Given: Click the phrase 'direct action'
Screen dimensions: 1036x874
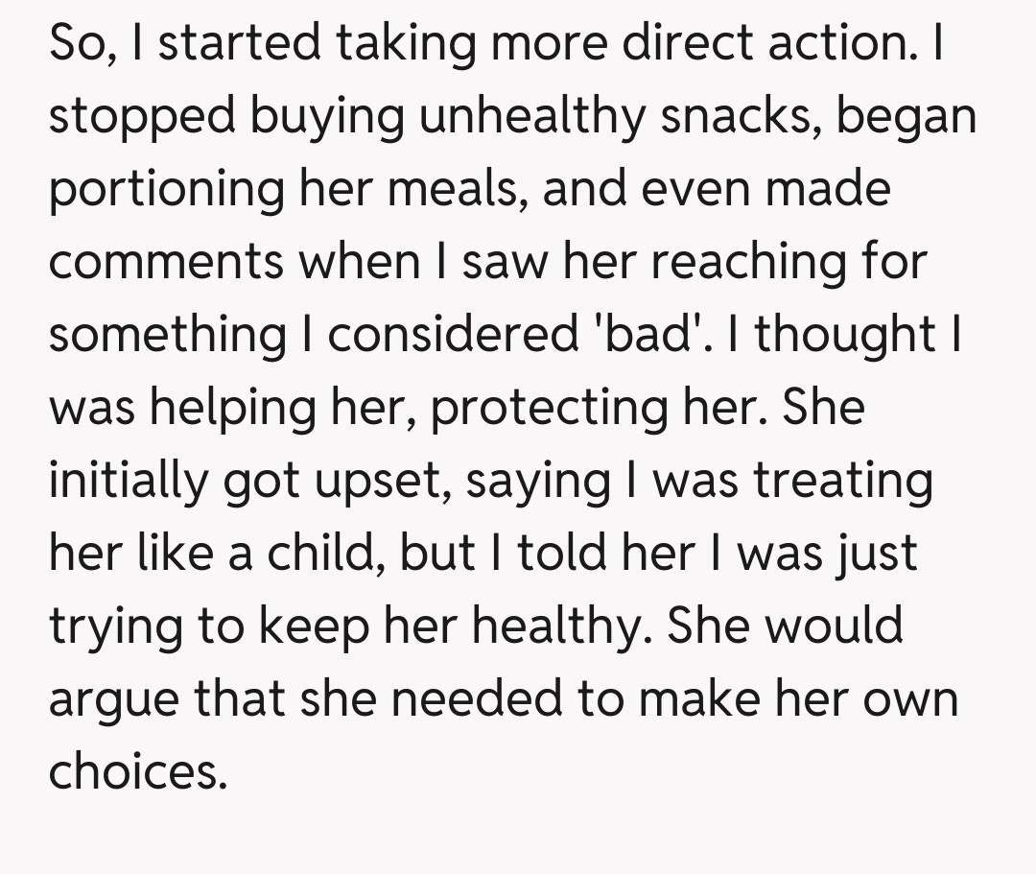Looking at the screenshot, I should point(743,44).
